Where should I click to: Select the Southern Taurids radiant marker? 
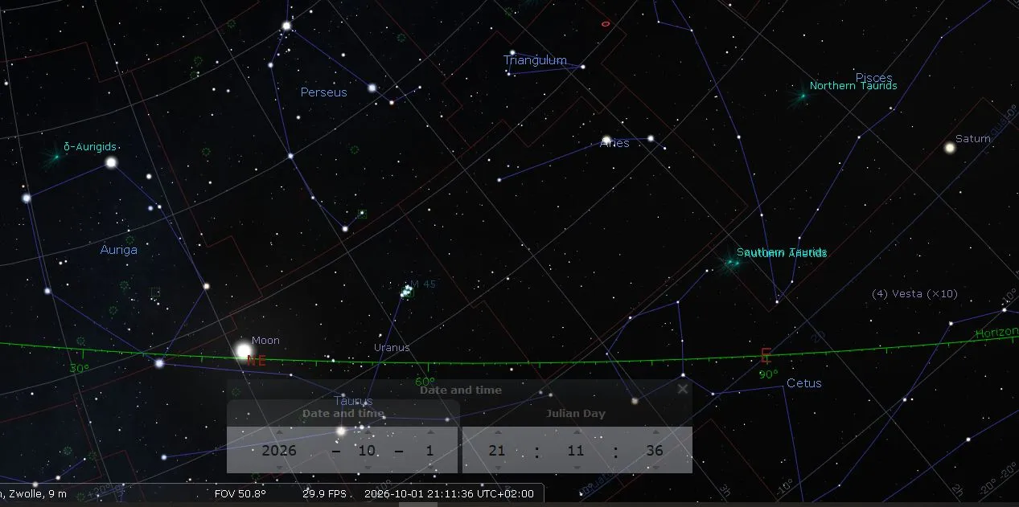(x=732, y=262)
